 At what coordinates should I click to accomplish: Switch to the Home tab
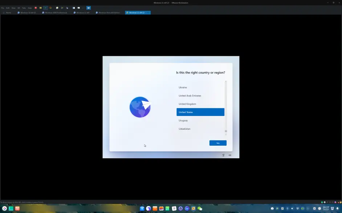(x=7, y=13)
